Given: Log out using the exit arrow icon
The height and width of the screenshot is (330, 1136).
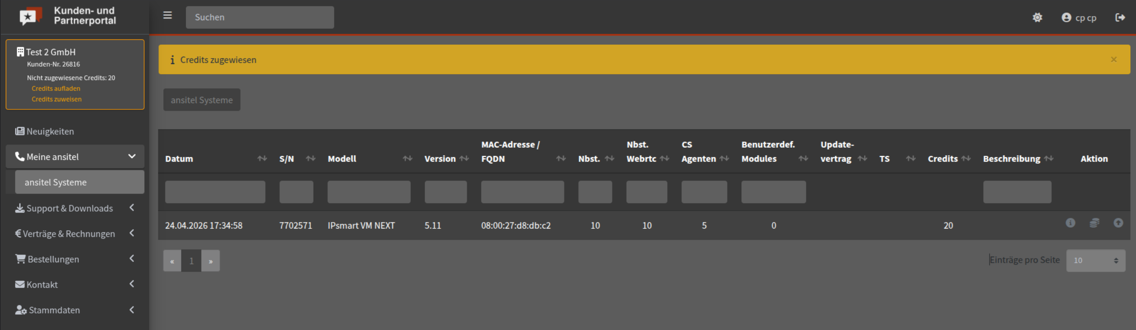Looking at the screenshot, I should click(x=1120, y=18).
